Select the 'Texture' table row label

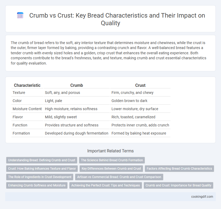(19, 93)
